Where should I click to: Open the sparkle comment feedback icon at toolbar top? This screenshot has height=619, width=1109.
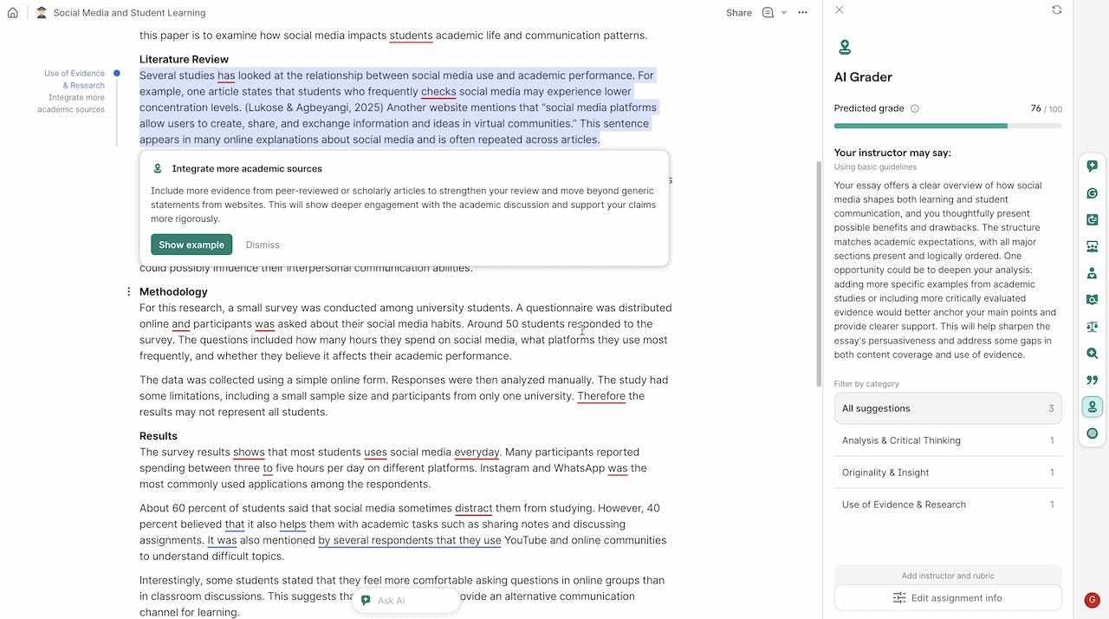[1092, 166]
